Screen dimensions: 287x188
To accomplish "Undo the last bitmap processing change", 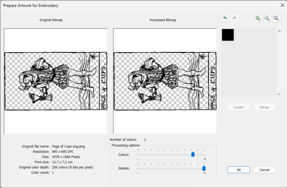I will click(225, 18).
